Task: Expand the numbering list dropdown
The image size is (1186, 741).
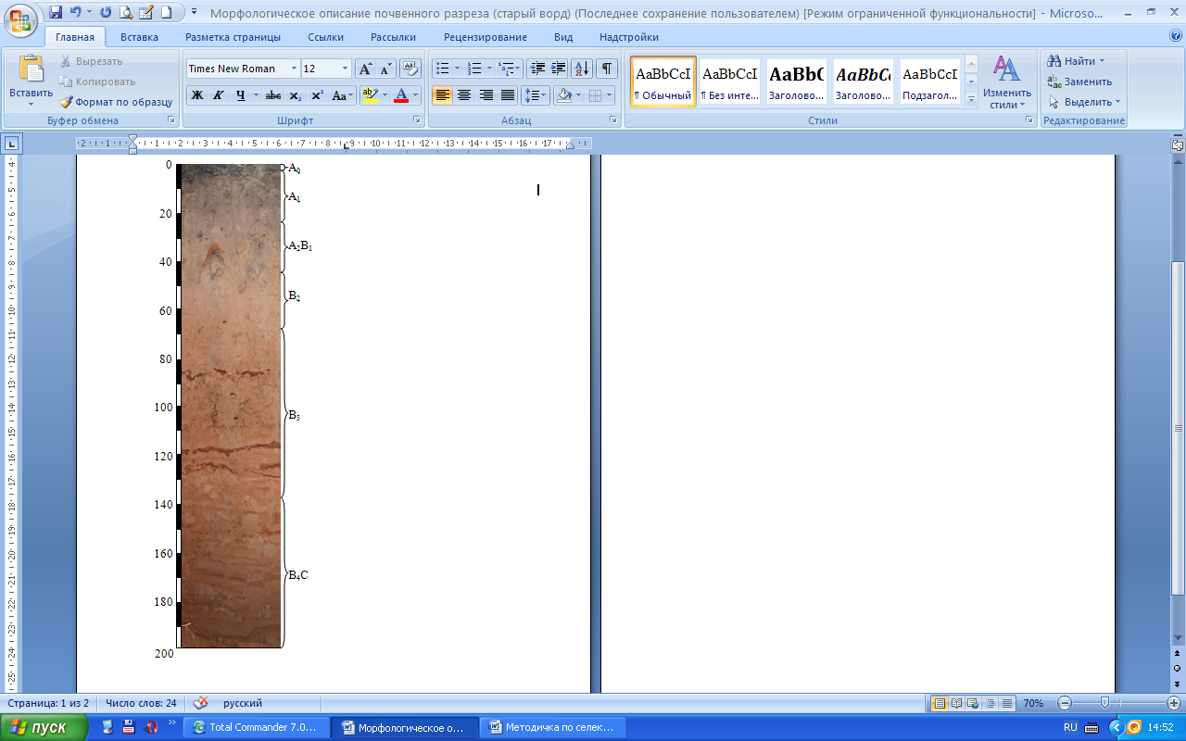Action: click(x=488, y=69)
